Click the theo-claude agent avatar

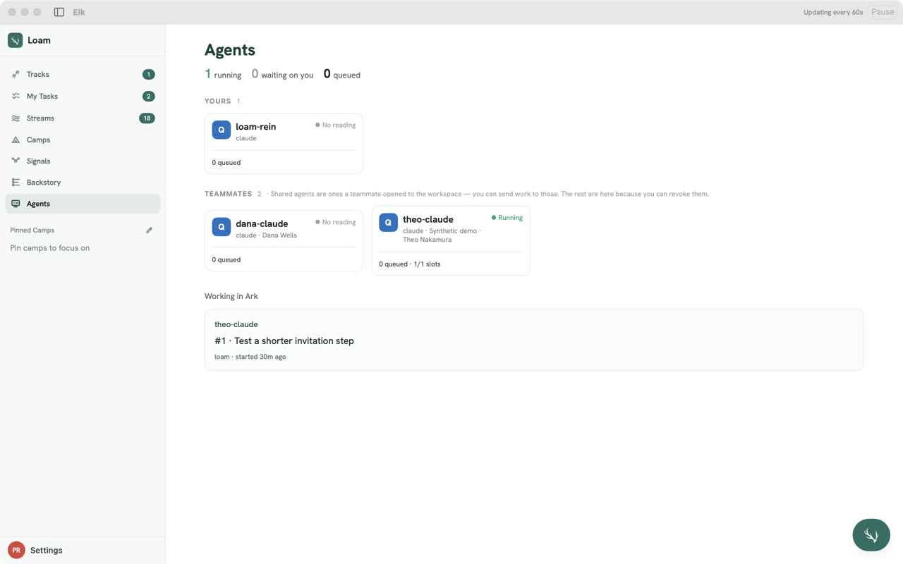click(x=388, y=223)
